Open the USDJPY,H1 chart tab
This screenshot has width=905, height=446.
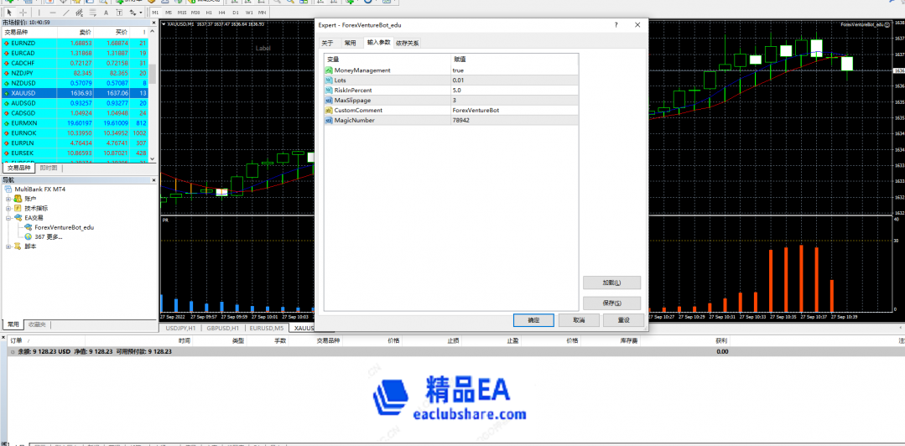(182, 328)
